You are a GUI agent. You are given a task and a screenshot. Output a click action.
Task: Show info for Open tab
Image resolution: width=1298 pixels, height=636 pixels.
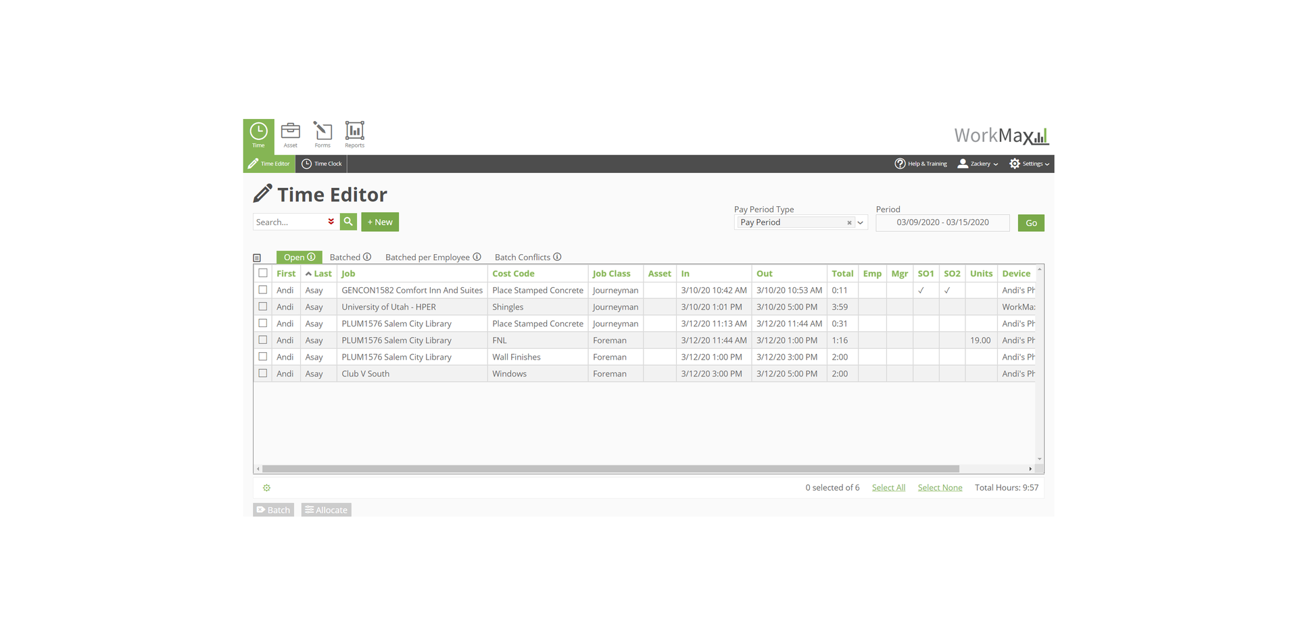[x=312, y=257]
